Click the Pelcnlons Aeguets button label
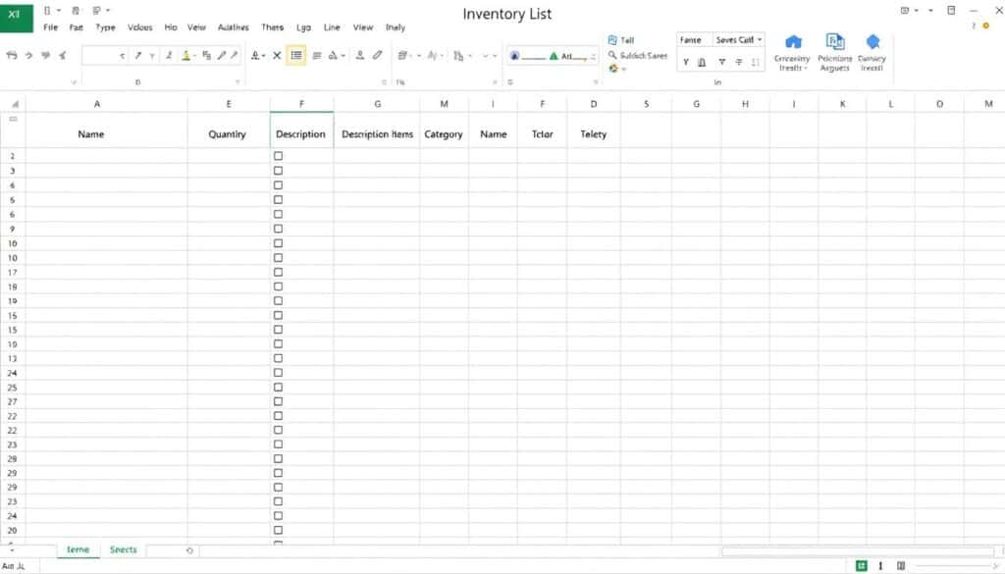Image resolution: width=1005 pixels, height=574 pixels. (834, 63)
